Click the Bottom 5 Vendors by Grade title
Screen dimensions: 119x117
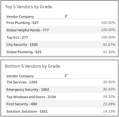[33, 66]
